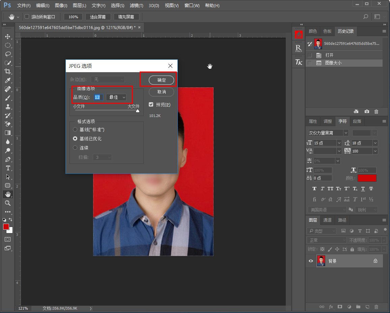Open the 美国英语 language dropdown

pos(327,210)
